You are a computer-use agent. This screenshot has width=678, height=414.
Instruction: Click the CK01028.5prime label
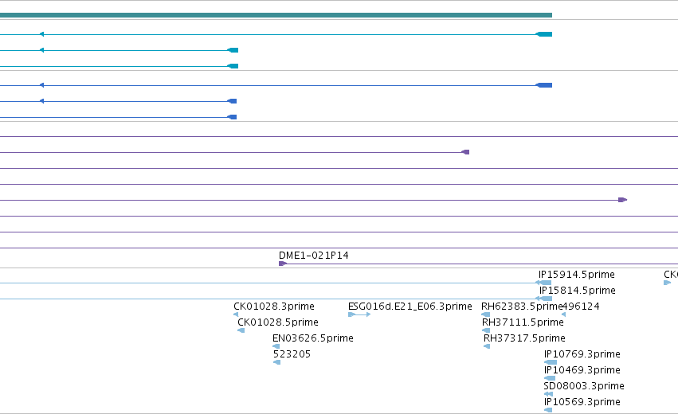[x=277, y=322]
